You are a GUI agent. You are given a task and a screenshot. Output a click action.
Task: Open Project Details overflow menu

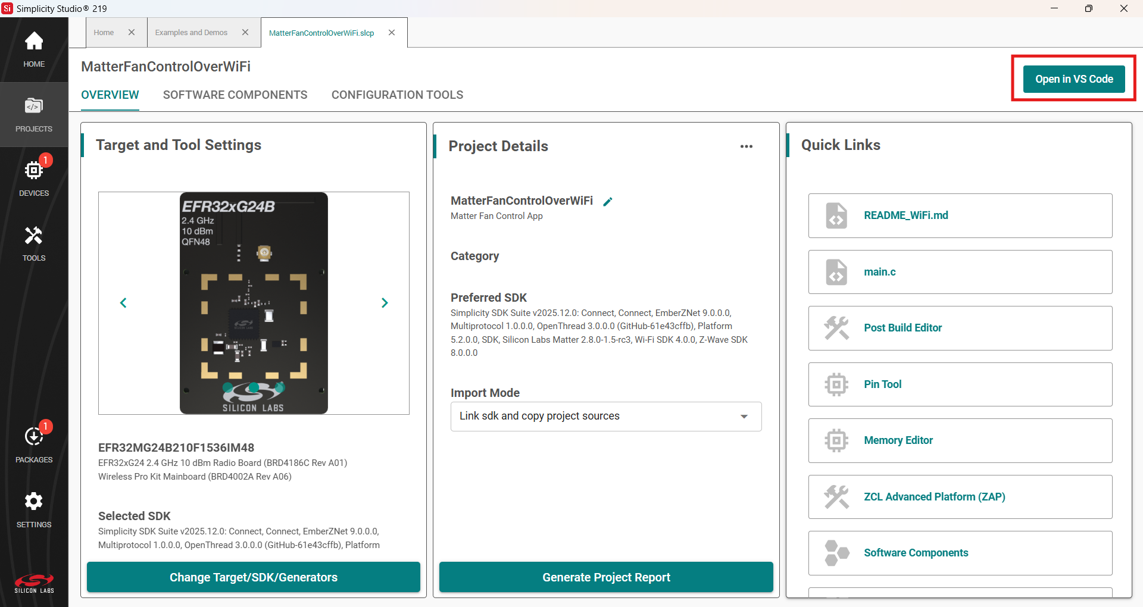pyautogui.click(x=747, y=146)
